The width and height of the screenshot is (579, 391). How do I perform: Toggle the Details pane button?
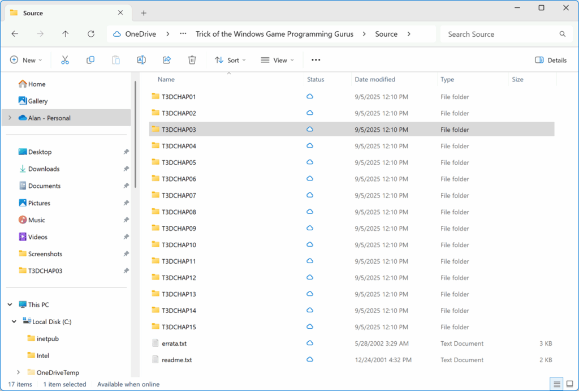tap(551, 60)
